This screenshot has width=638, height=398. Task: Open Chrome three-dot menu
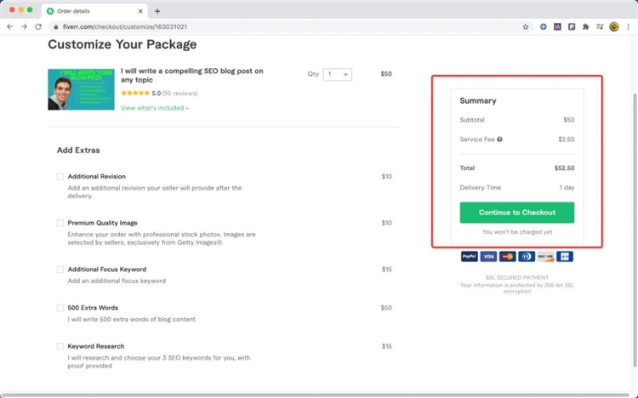coord(627,26)
